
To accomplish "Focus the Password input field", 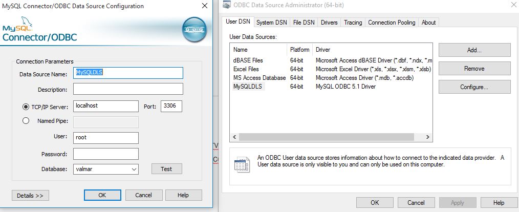I will pos(106,154).
